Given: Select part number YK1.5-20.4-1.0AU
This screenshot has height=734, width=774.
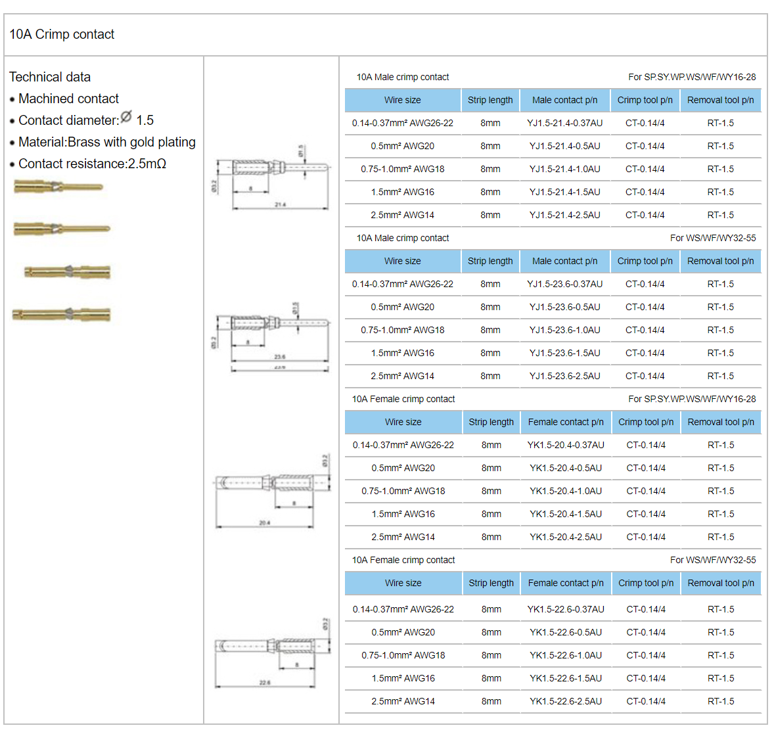Looking at the screenshot, I should [566, 491].
